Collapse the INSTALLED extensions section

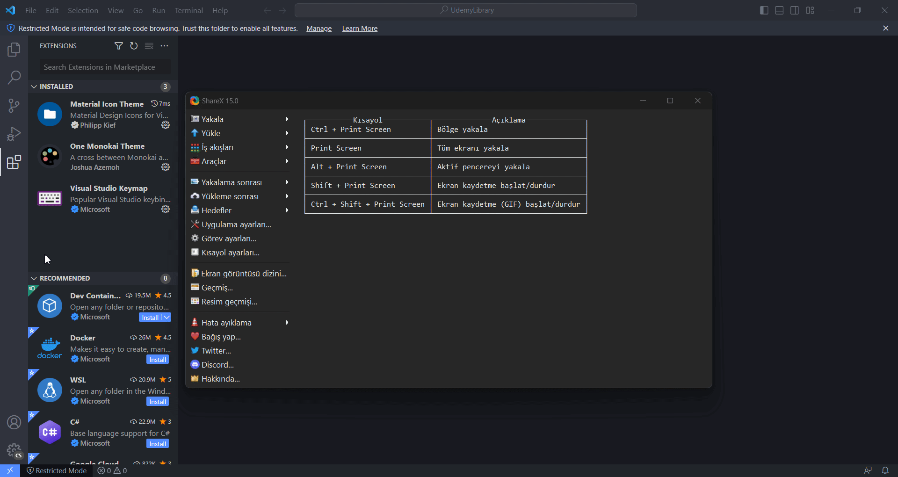click(34, 86)
